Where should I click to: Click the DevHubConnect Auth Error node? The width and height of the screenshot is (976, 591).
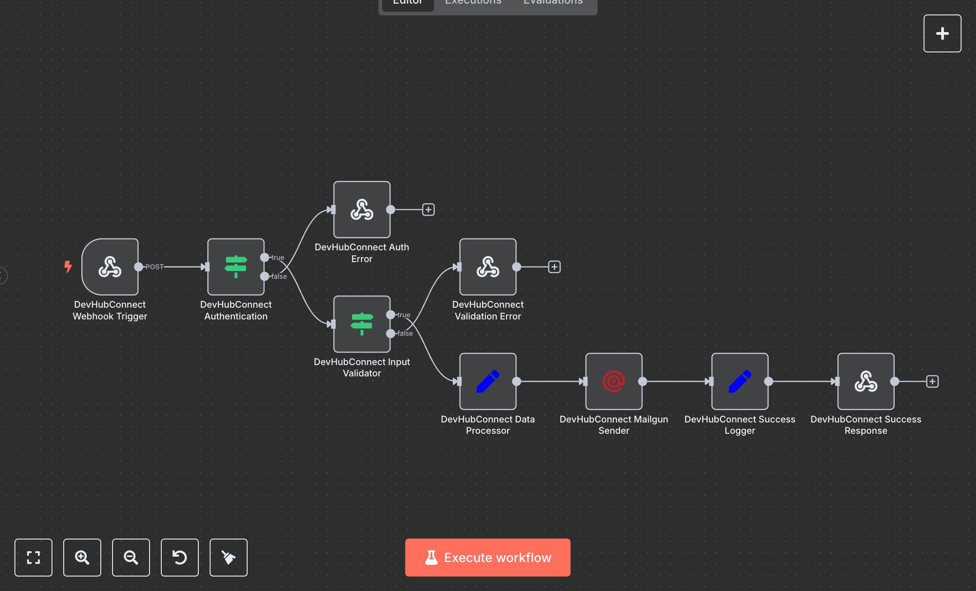click(361, 209)
